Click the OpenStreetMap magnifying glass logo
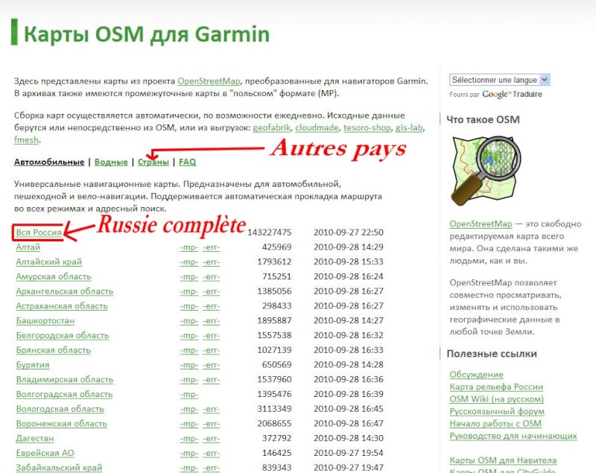Viewport: 596px width, 473px height. (486, 171)
